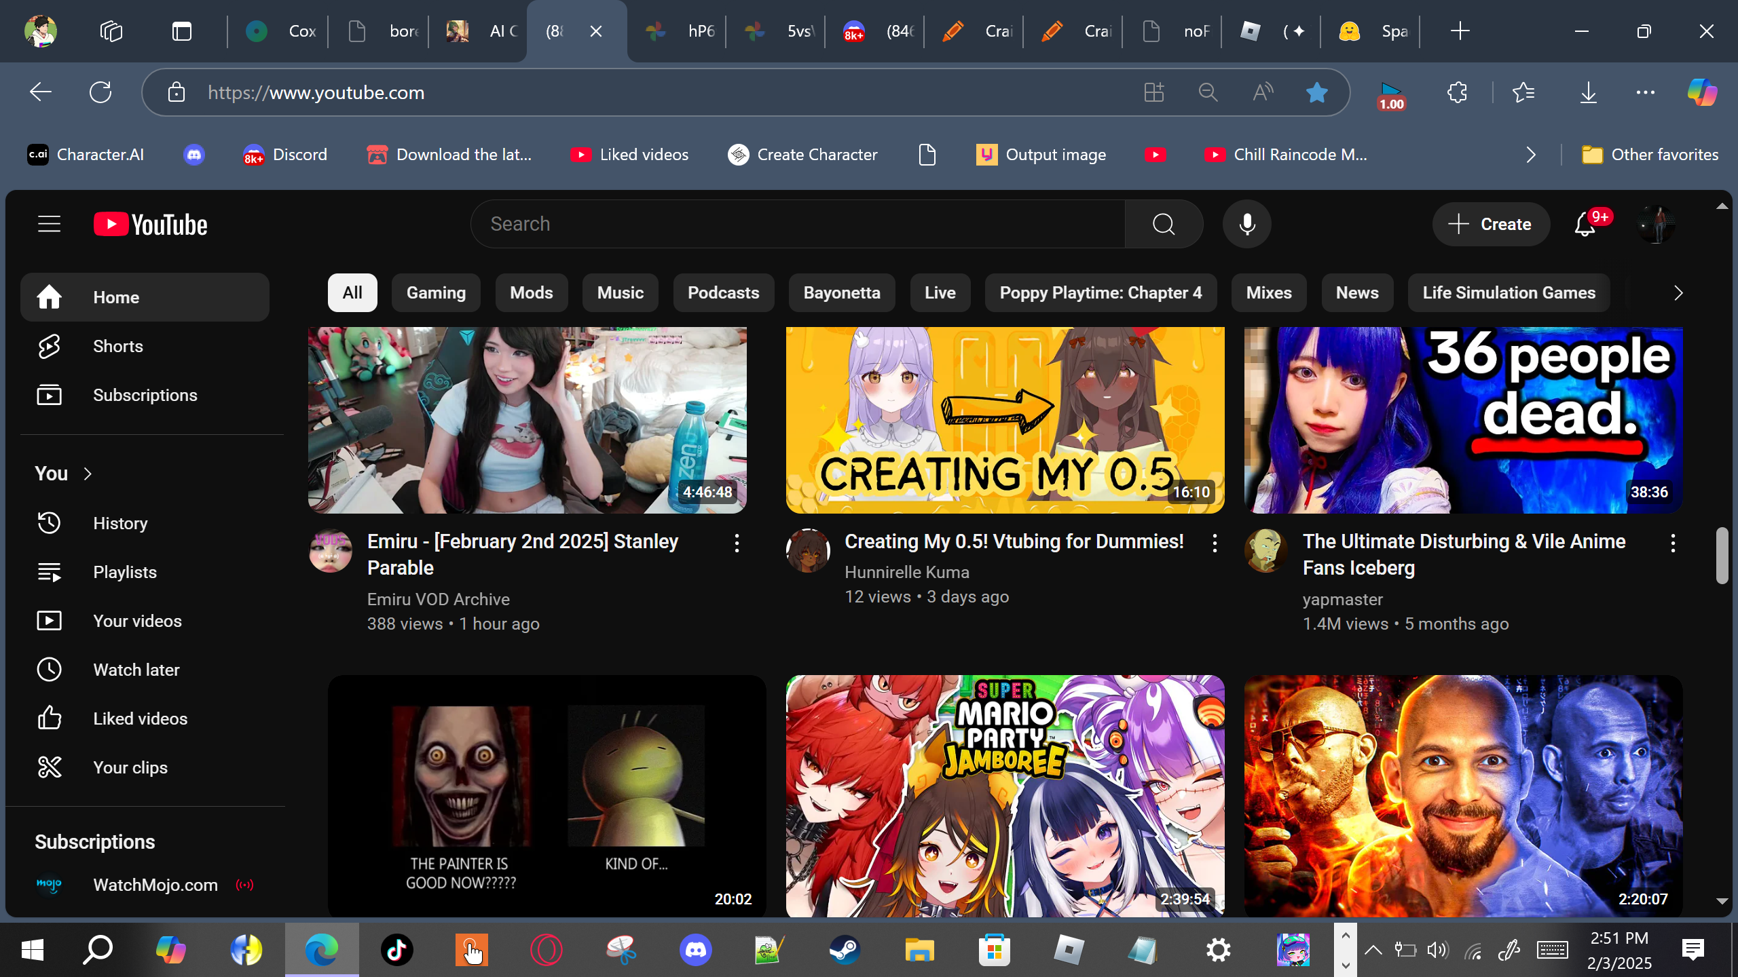Open Discord from the taskbar

696,950
